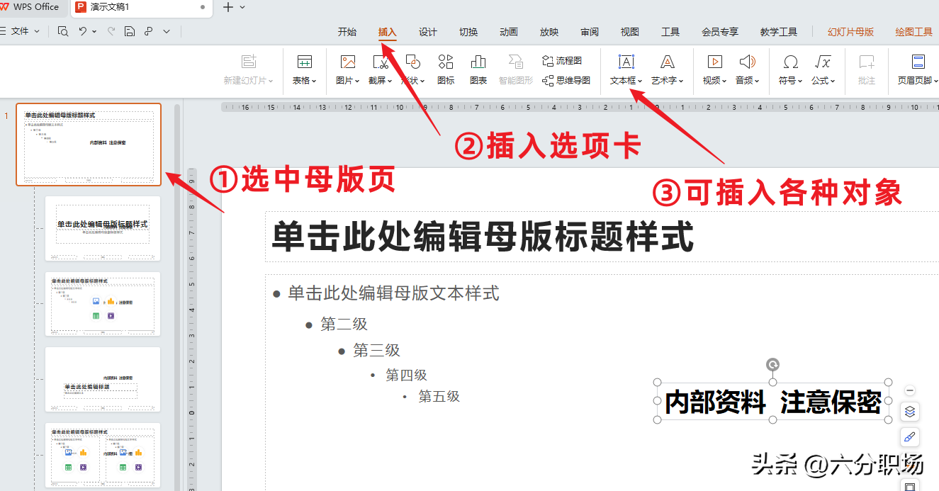Open the 视图 ribbon tab
Image resolution: width=939 pixels, height=491 pixels.
[630, 32]
